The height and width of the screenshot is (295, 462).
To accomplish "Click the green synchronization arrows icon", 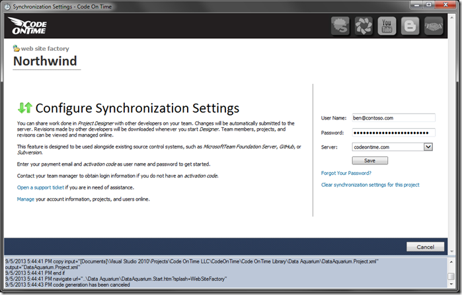I will pyautogui.click(x=24, y=108).
